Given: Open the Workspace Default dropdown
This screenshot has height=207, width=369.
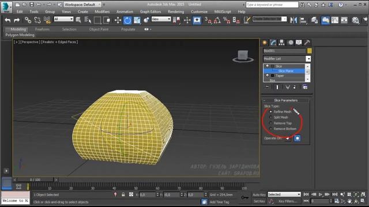Looking at the screenshot, I should [x=82, y=5].
